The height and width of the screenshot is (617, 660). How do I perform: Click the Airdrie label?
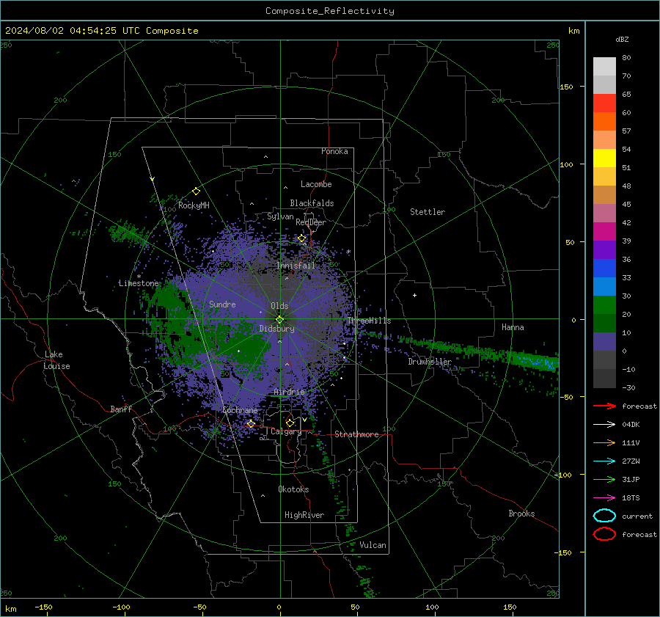click(289, 392)
